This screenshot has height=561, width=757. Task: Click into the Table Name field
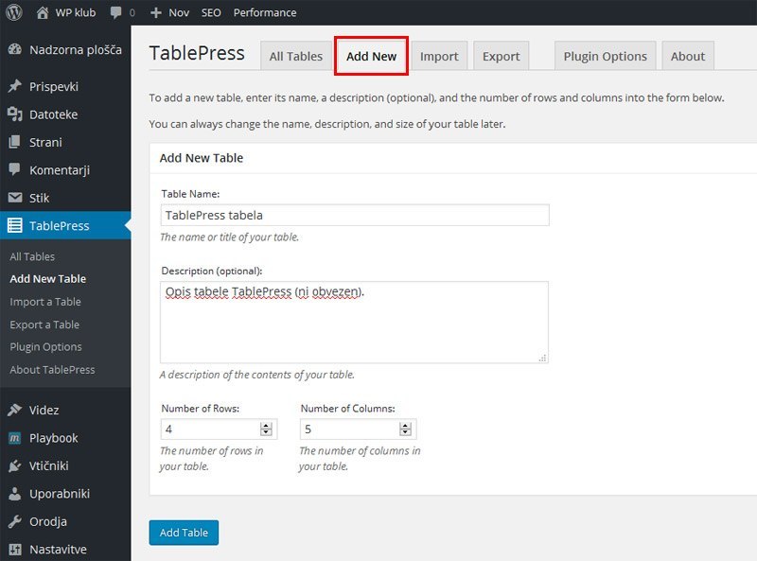coord(354,215)
